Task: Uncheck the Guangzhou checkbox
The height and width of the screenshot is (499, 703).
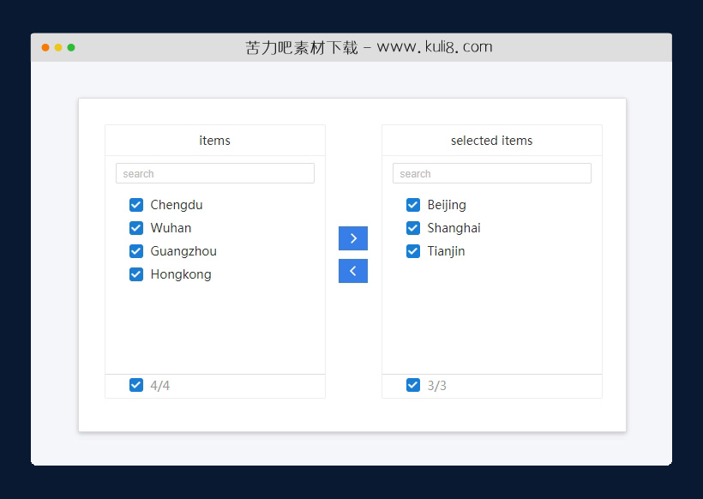Action: [135, 251]
